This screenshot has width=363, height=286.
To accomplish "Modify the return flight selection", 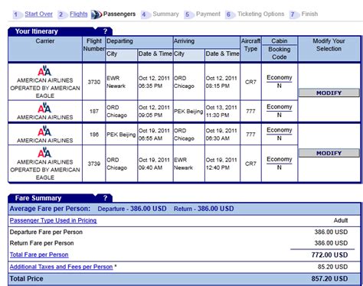I will (x=329, y=153).
